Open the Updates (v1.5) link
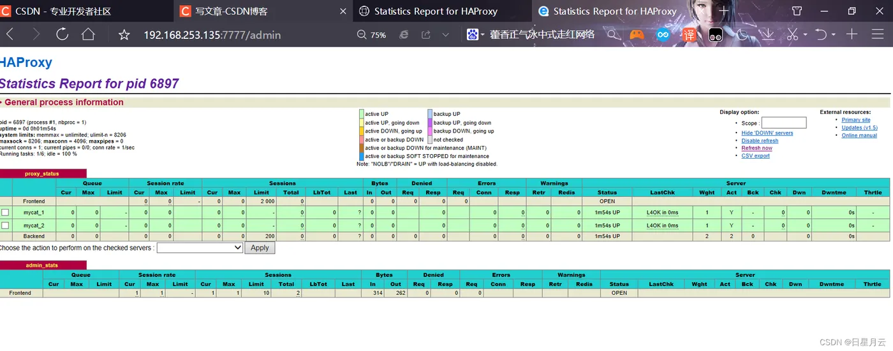 click(859, 127)
